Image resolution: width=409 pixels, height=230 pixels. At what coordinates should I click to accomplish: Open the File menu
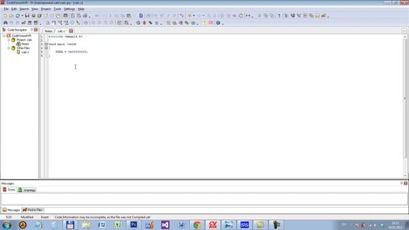point(6,9)
